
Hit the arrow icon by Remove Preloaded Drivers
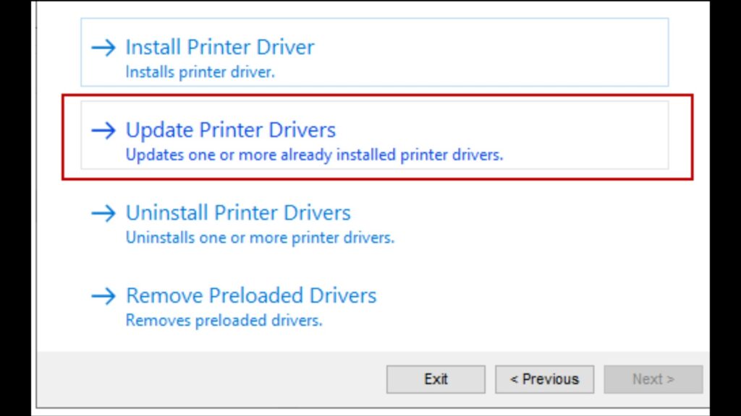coord(103,296)
